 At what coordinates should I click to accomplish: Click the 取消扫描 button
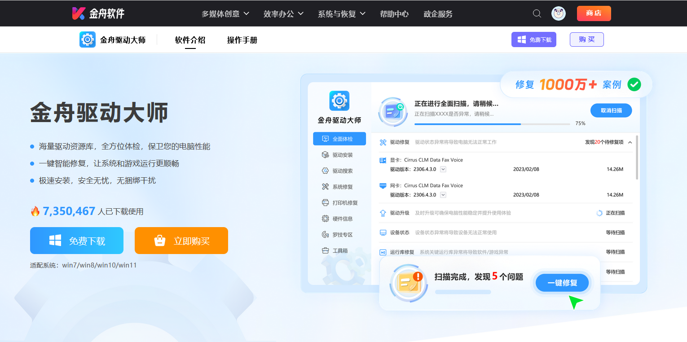pos(611,110)
